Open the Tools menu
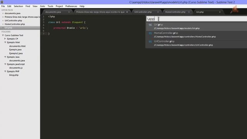 [51, 6]
